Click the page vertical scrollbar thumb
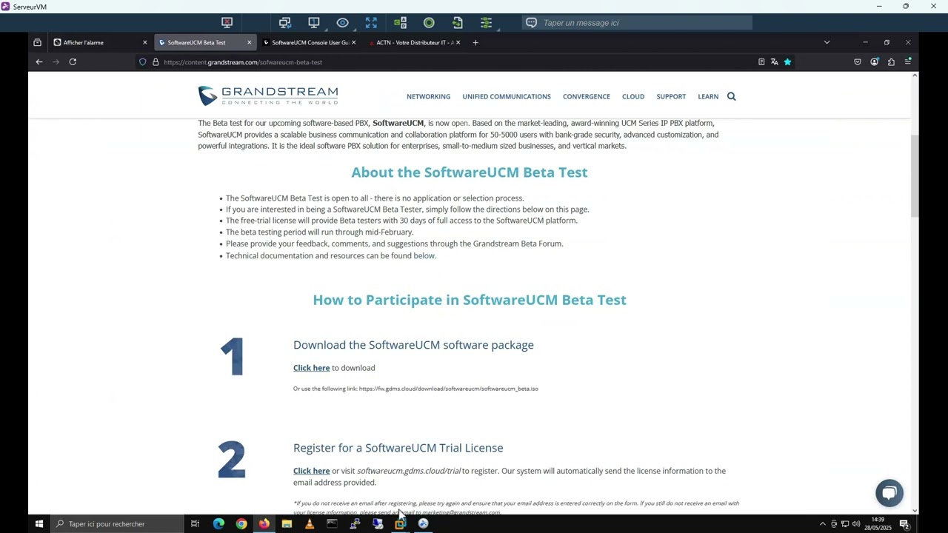Viewport: 948px width, 533px height. 915,176
